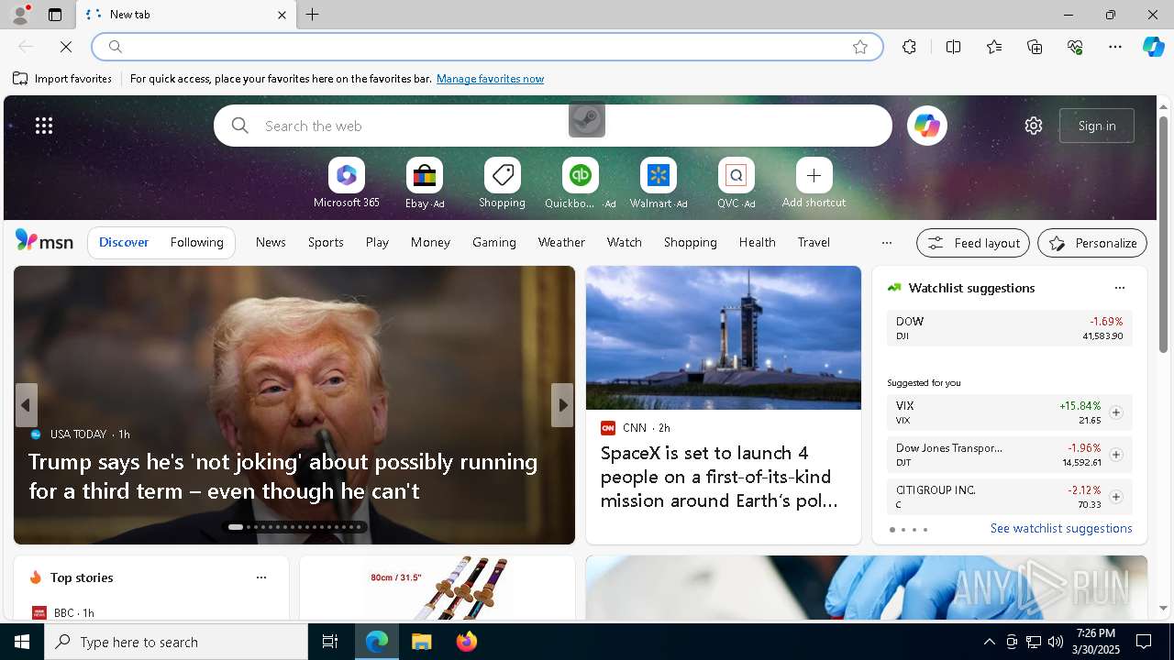Open the Shopping shortcut tile
The image size is (1174, 660).
(x=502, y=183)
